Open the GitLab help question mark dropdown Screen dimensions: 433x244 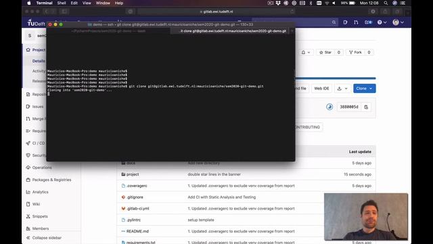pyautogui.click(x=382, y=22)
